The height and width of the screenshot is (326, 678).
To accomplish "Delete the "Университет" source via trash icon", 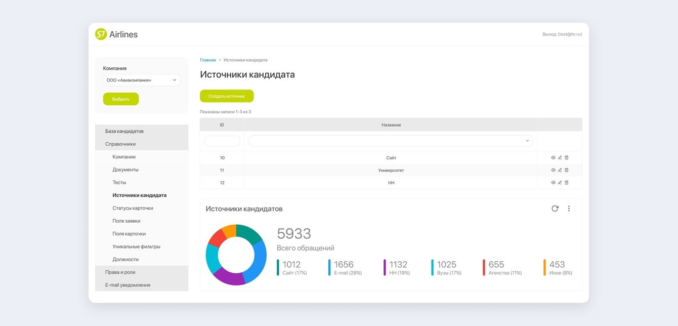I will [566, 170].
